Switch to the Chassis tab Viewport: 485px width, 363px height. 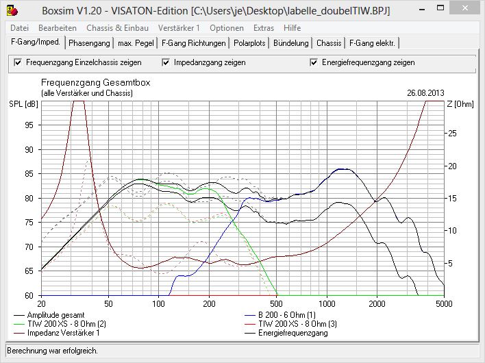coord(329,43)
